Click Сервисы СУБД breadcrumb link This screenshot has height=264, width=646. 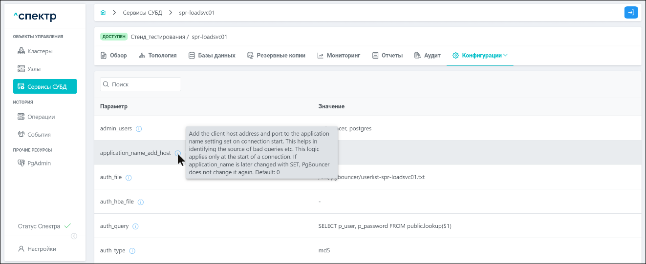click(142, 13)
